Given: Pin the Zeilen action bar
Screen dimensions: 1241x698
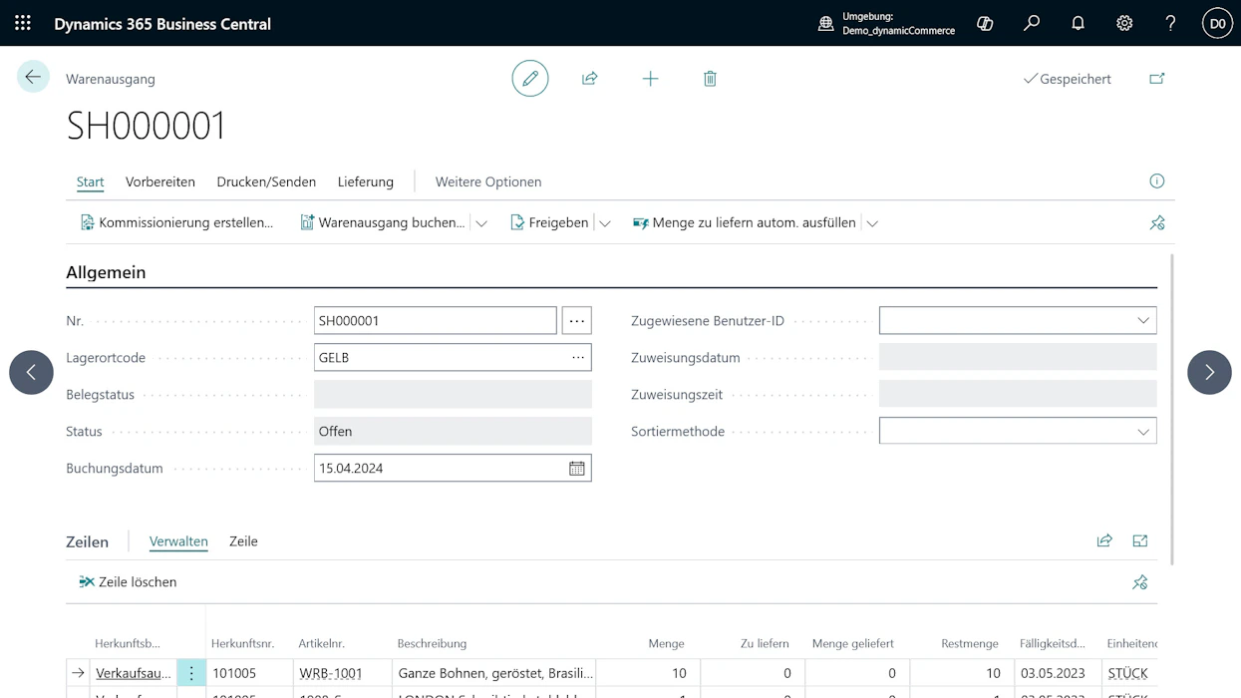Looking at the screenshot, I should pyautogui.click(x=1140, y=582).
